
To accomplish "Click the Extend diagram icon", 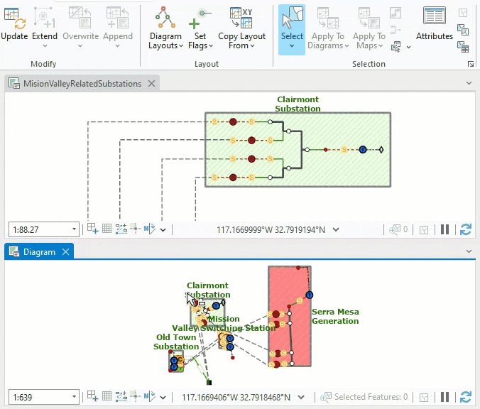I will click(45, 18).
